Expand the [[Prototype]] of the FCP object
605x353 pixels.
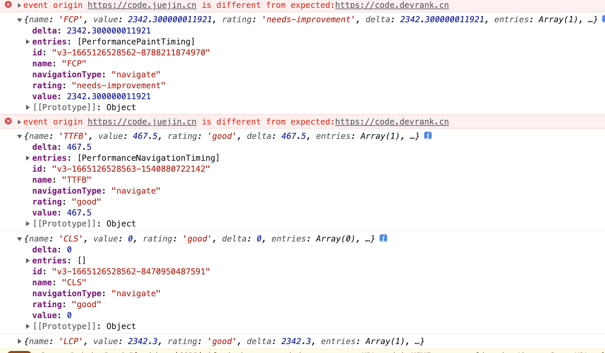[x=28, y=107]
